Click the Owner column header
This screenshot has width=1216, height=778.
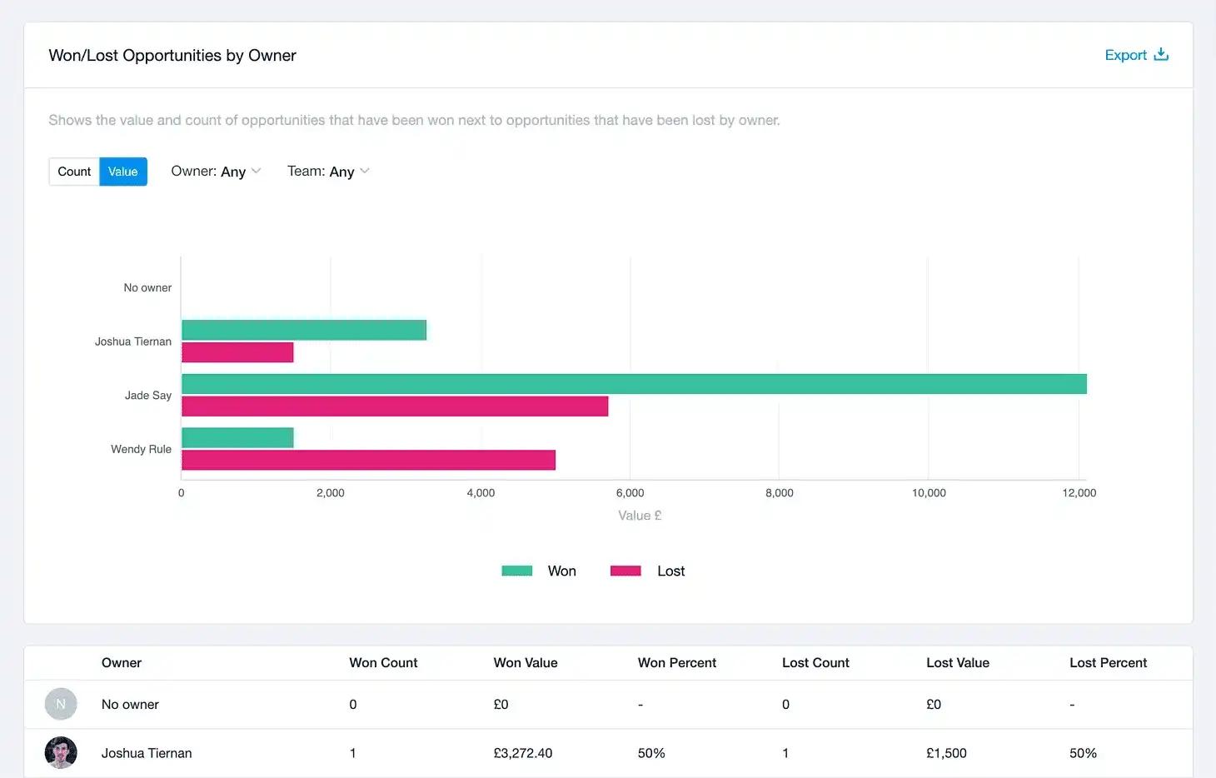click(122, 663)
